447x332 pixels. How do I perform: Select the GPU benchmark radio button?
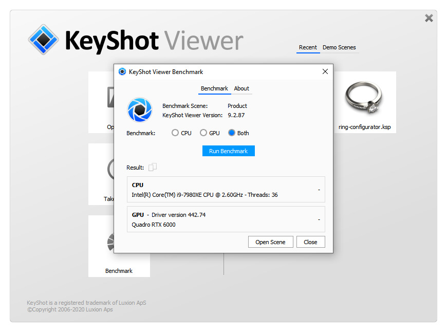coord(203,133)
